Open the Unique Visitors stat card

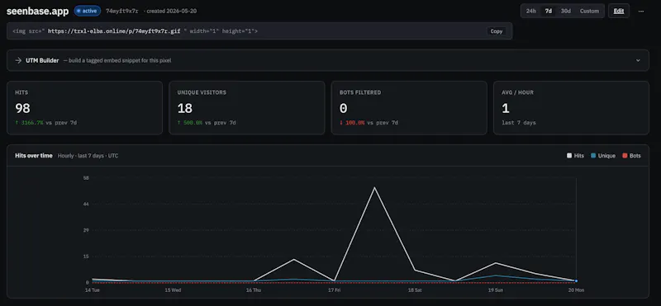coord(246,108)
